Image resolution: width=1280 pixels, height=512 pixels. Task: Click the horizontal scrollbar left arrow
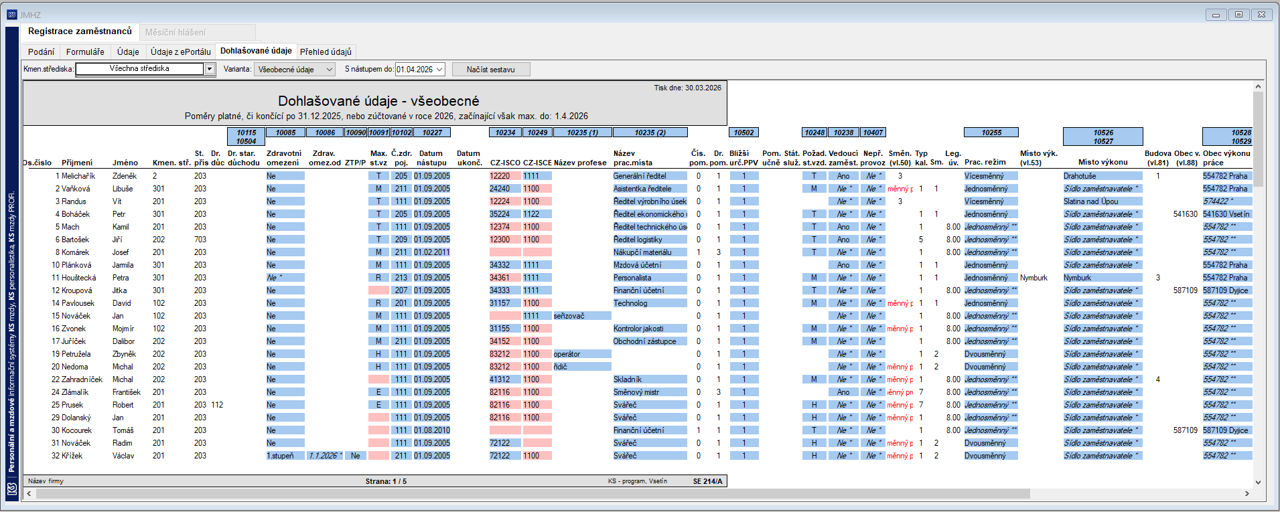(x=29, y=493)
